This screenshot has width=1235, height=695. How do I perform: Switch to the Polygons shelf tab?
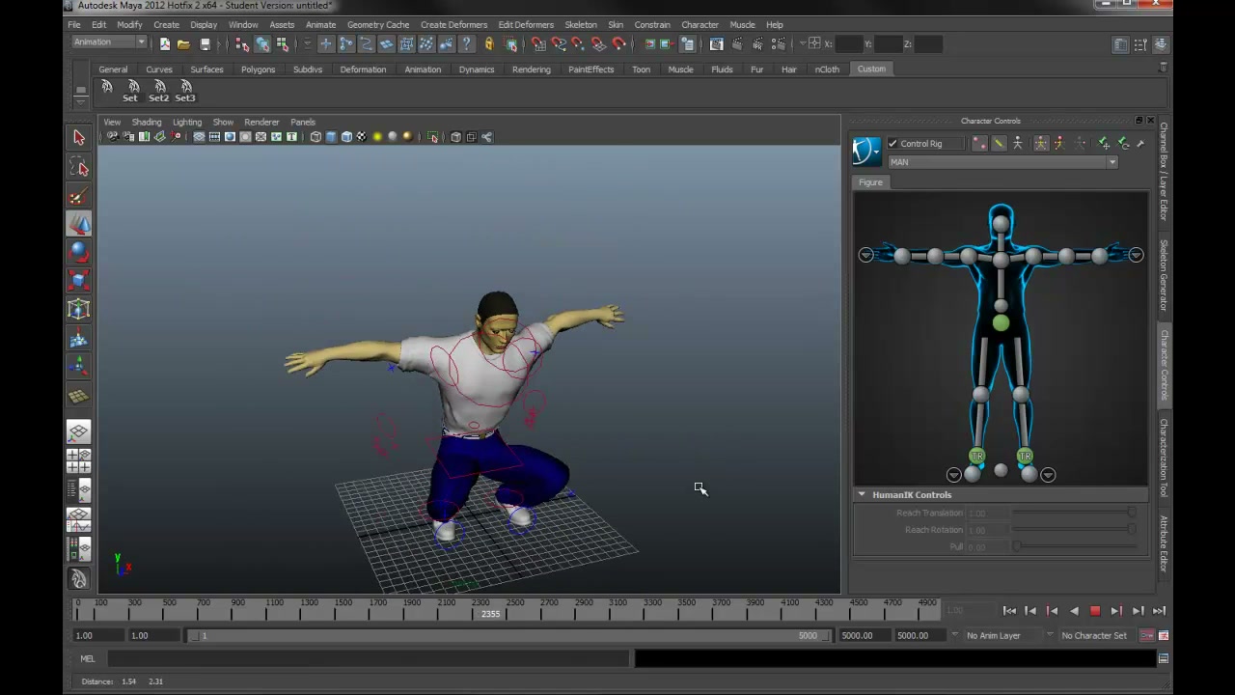click(258, 69)
